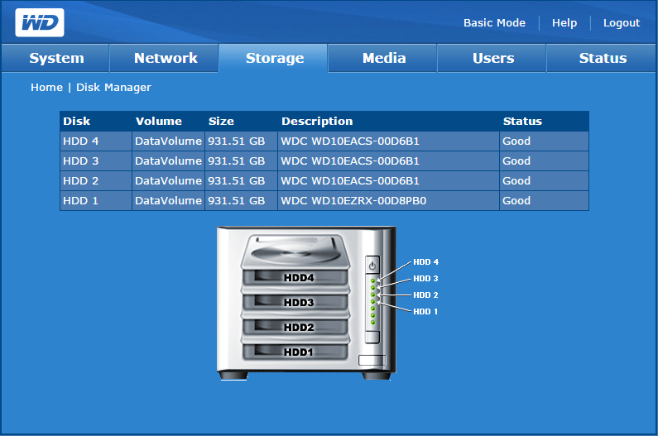The height and width of the screenshot is (436, 658).
Task: Open the Users tab
Action: 493,58
